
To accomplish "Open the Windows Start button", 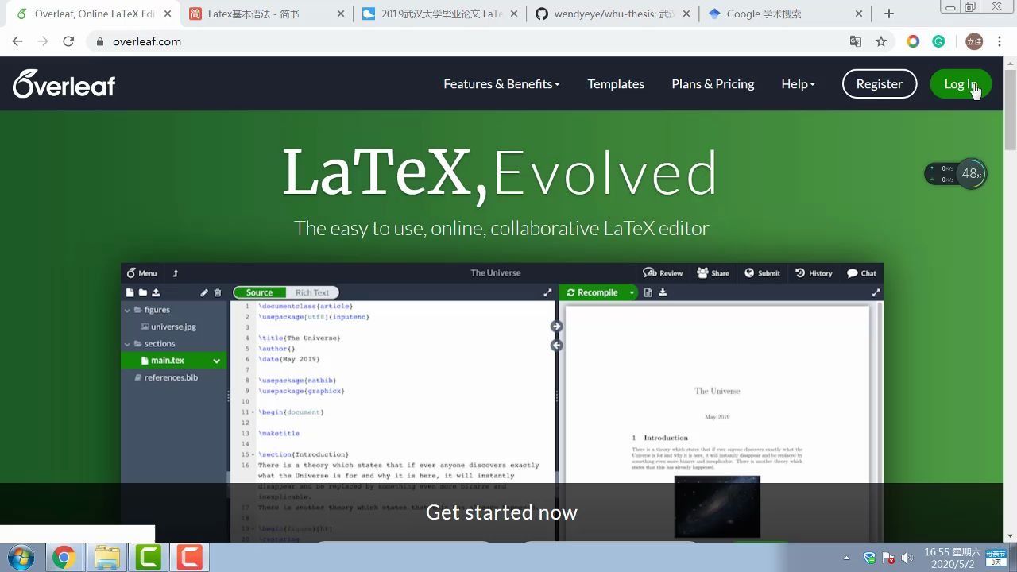I will click(x=21, y=558).
